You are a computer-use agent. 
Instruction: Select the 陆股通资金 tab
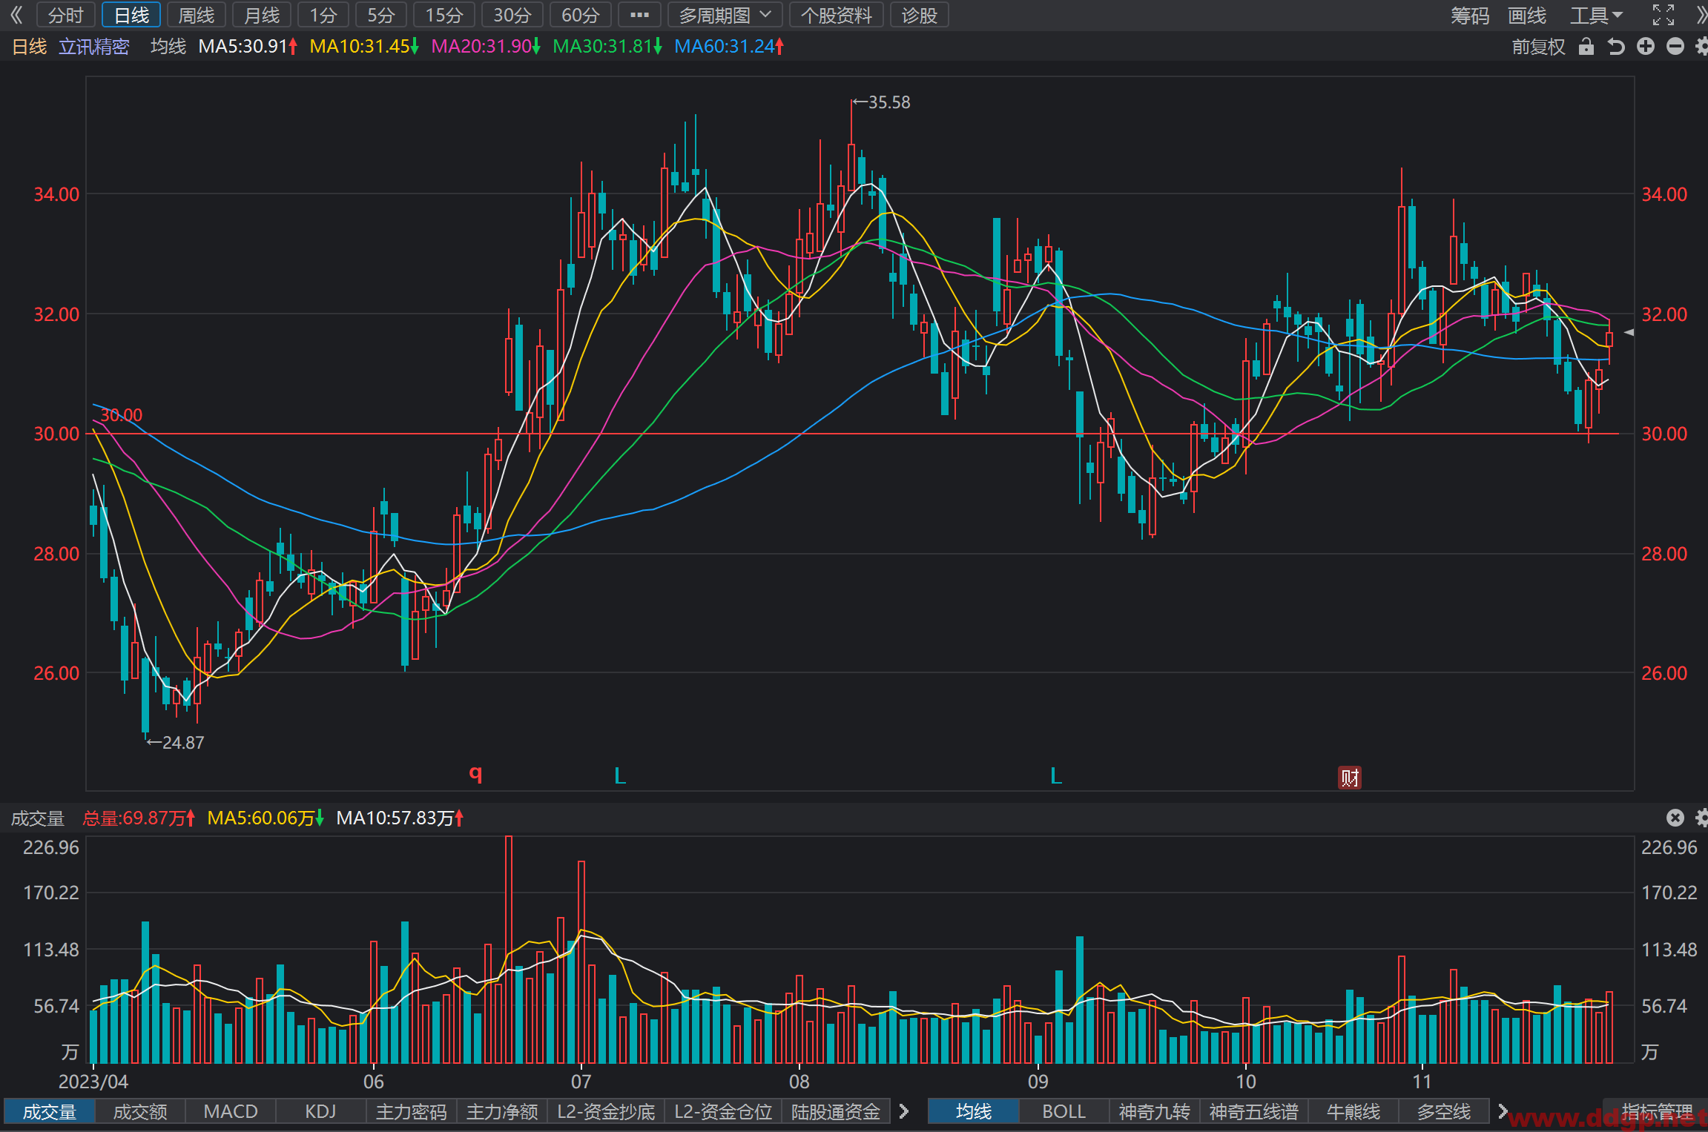click(836, 1111)
